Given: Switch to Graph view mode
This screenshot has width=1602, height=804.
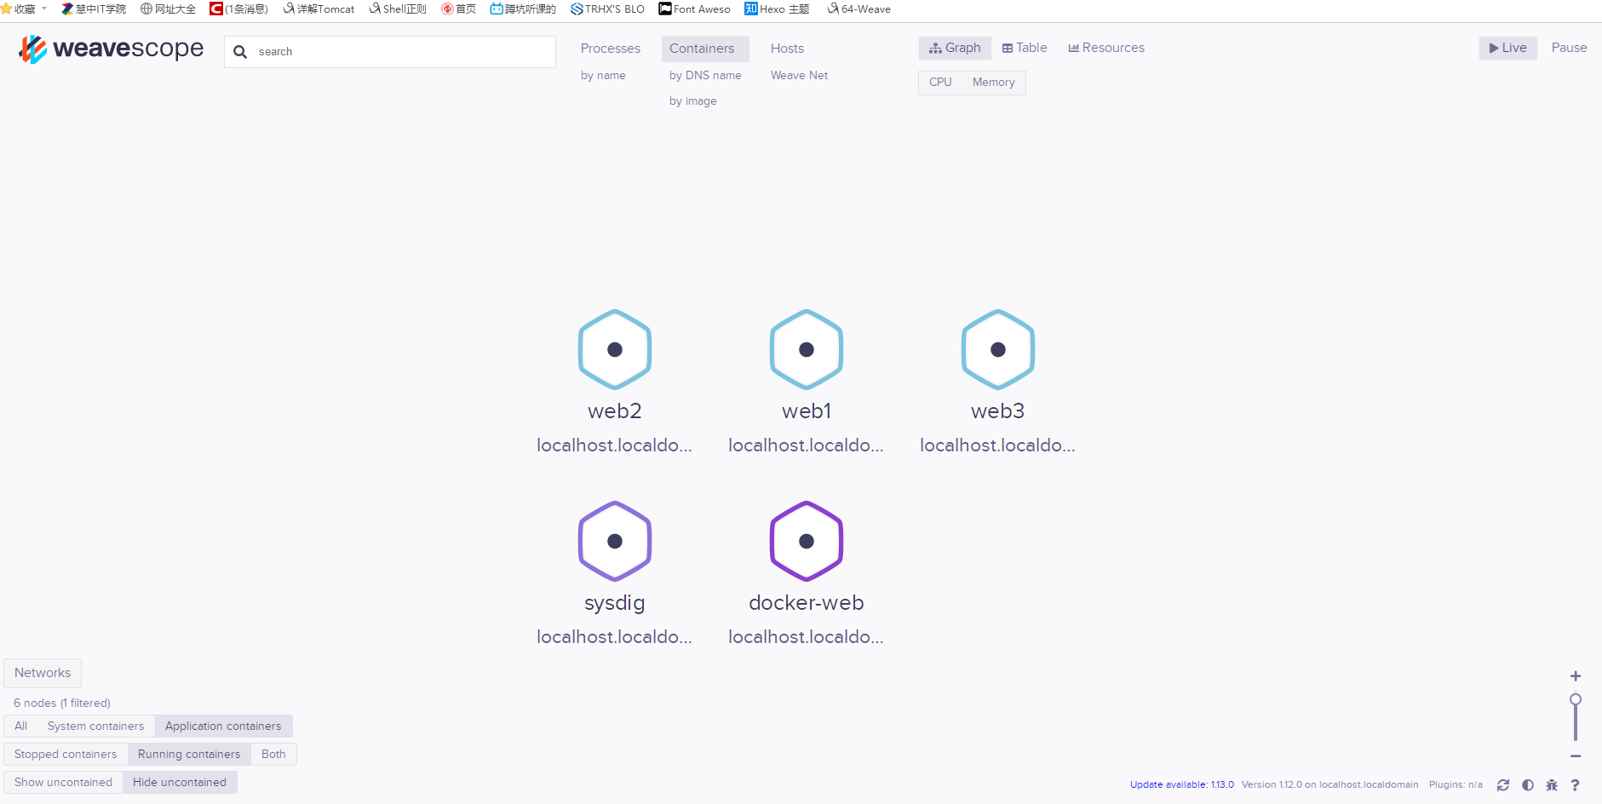Looking at the screenshot, I should coord(955,48).
